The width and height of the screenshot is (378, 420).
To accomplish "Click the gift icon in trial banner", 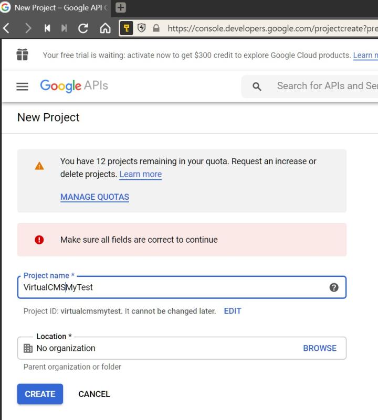I will [22, 55].
